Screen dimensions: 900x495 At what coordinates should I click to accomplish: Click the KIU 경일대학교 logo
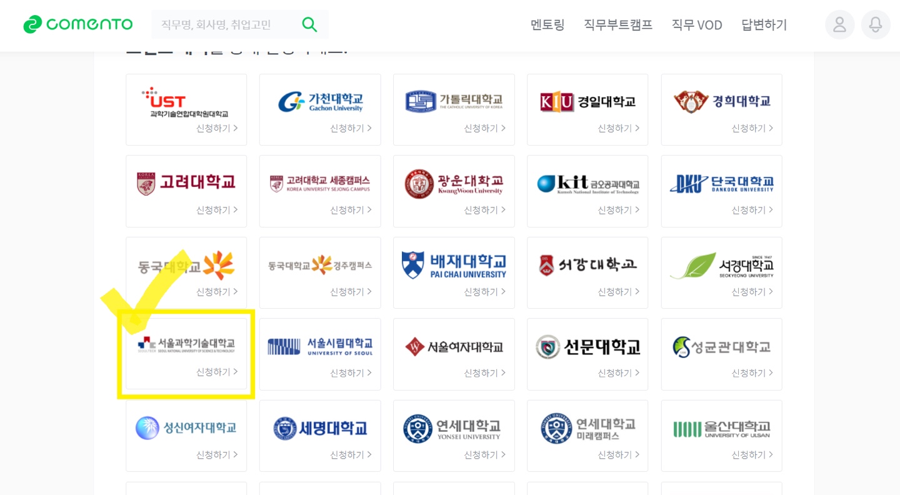[x=587, y=101]
